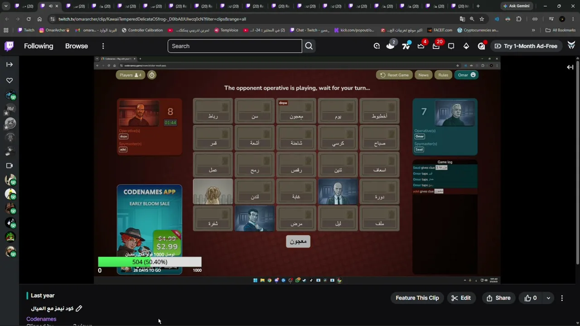
Task: Open the kick.com/popout bookmark
Action: (354, 30)
